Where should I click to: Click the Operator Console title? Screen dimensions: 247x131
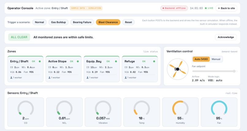coord(20,8)
